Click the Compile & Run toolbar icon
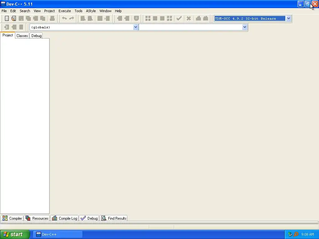This screenshot has width=319, height=239. point(162,18)
